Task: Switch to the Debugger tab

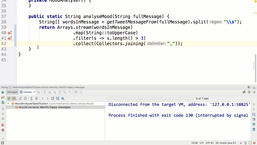Action: click(x=12, y=92)
